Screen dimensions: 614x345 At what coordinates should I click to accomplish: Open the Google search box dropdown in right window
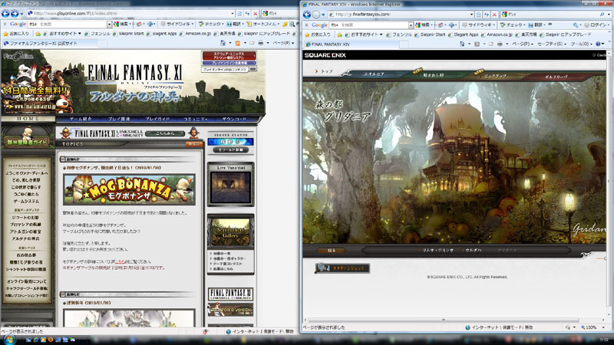click(x=411, y=25)
